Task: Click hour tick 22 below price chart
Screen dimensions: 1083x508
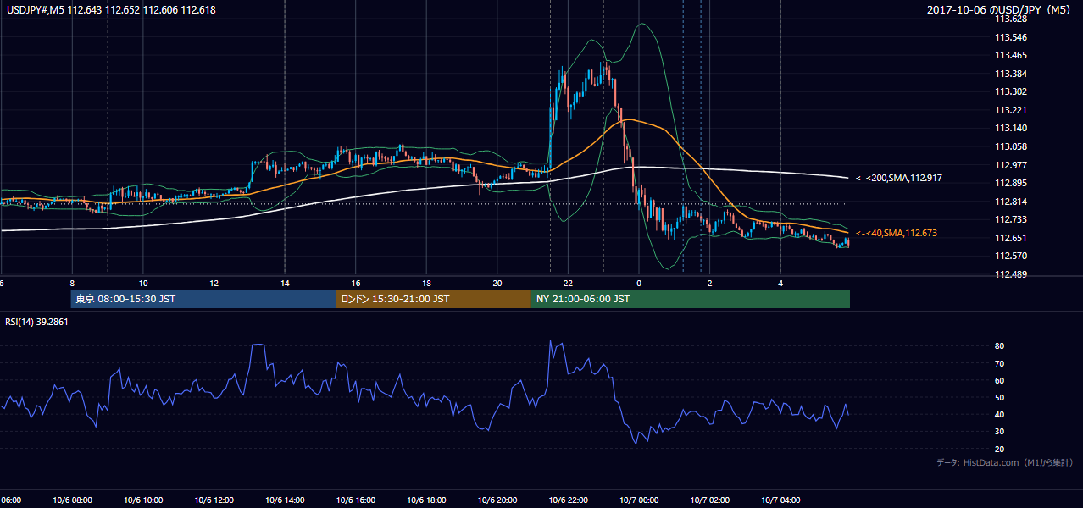Action: point(568,283)
